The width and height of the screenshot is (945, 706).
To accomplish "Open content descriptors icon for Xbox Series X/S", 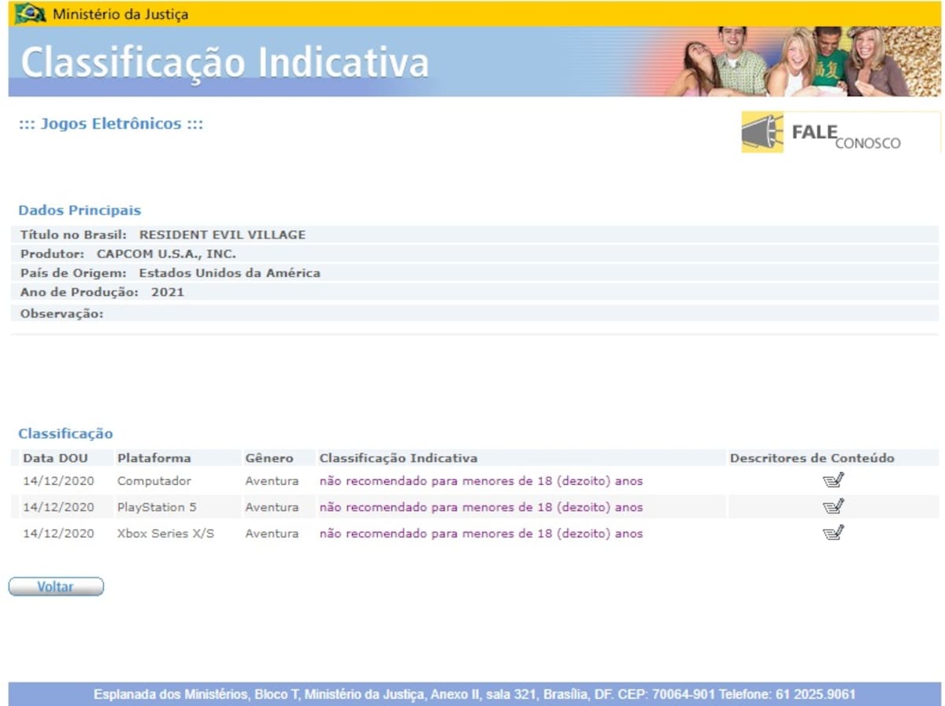I will tap(833, 533).
